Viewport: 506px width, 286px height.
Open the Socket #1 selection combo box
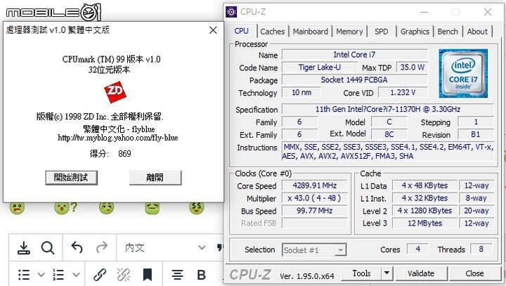[314, 250]
